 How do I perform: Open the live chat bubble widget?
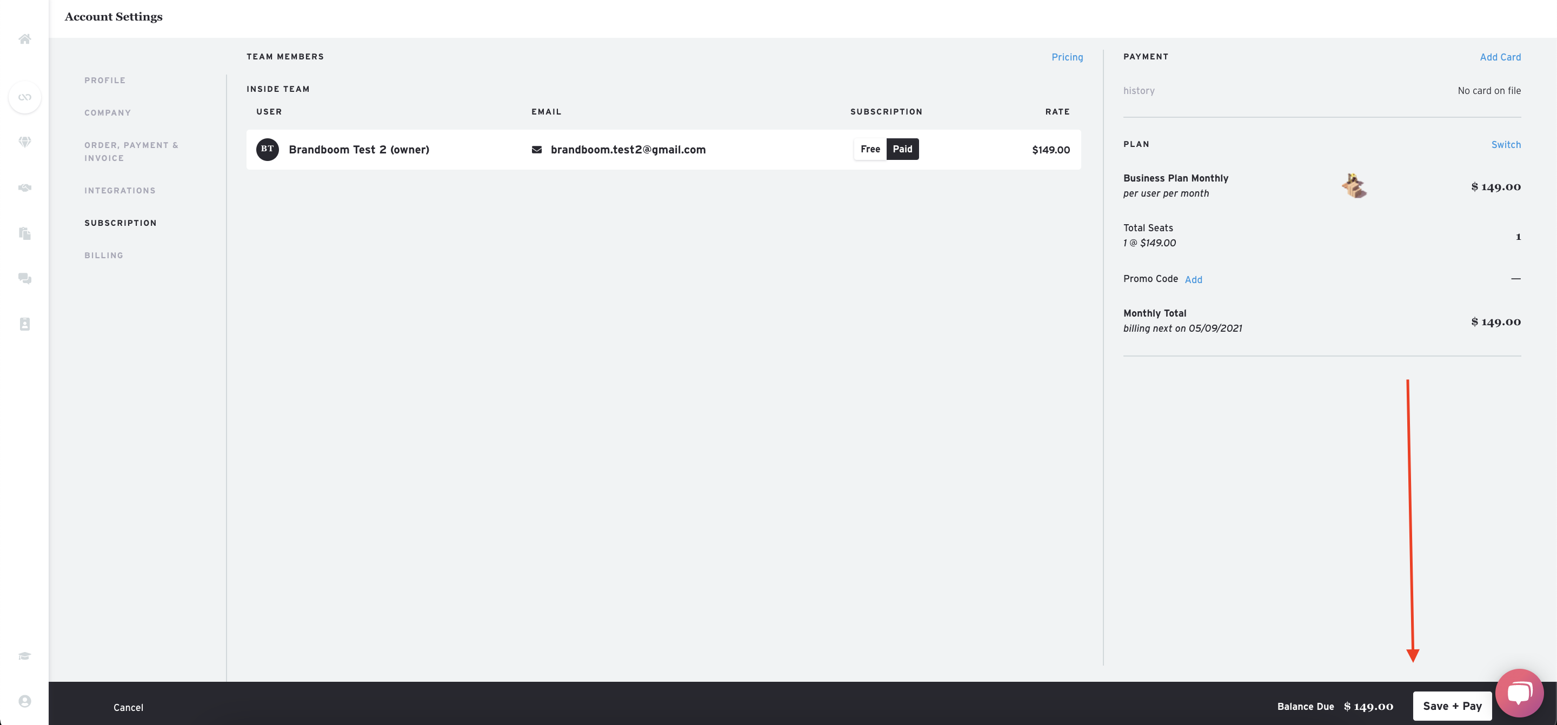[1519, 693]
